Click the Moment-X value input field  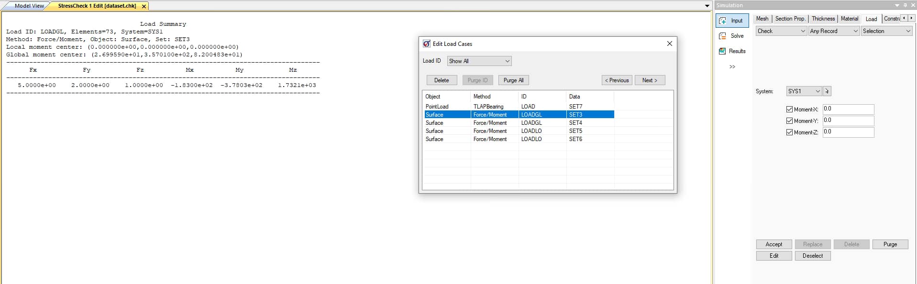(x=848, y=109)
